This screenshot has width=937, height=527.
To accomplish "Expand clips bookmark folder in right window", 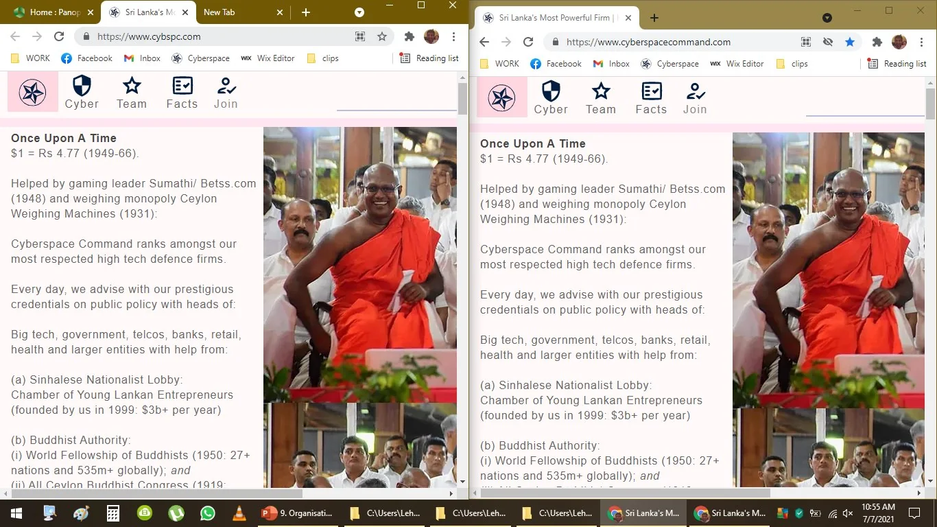I will click(x=792, y=64).
